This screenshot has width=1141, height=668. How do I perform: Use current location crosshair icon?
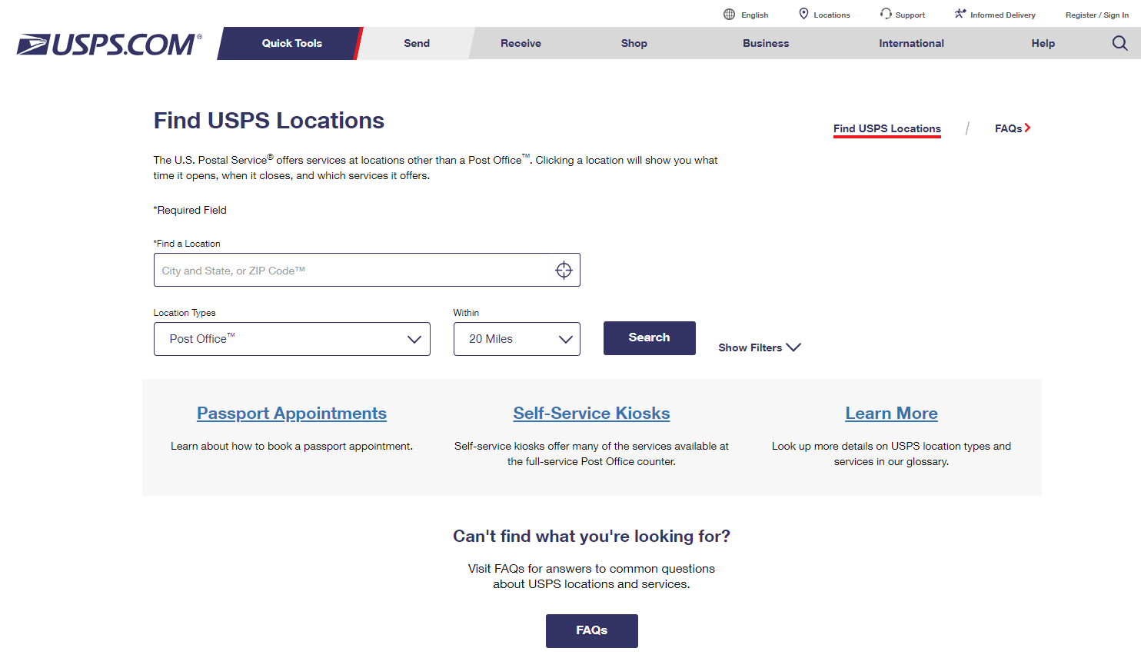coord(564,271)
